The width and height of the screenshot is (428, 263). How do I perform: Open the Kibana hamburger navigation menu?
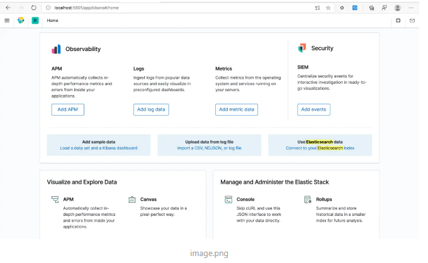point(7,20)
